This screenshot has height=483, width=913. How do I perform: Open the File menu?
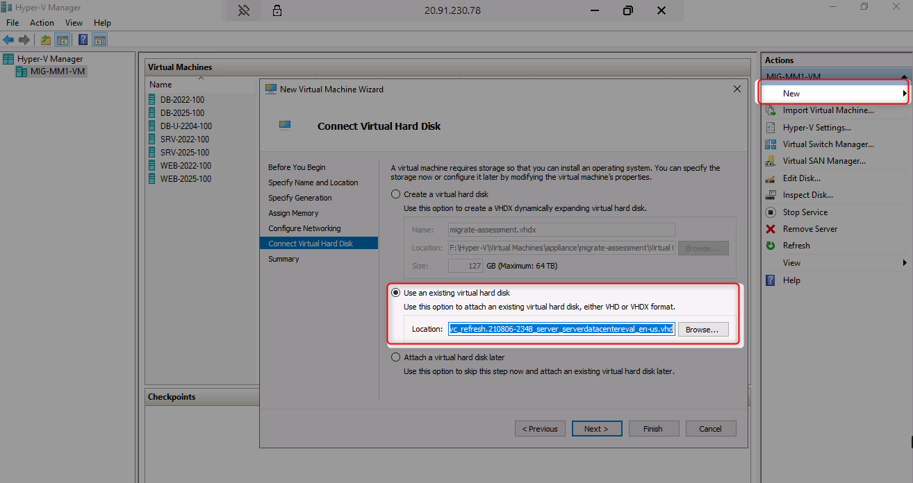tap(13, 23)
